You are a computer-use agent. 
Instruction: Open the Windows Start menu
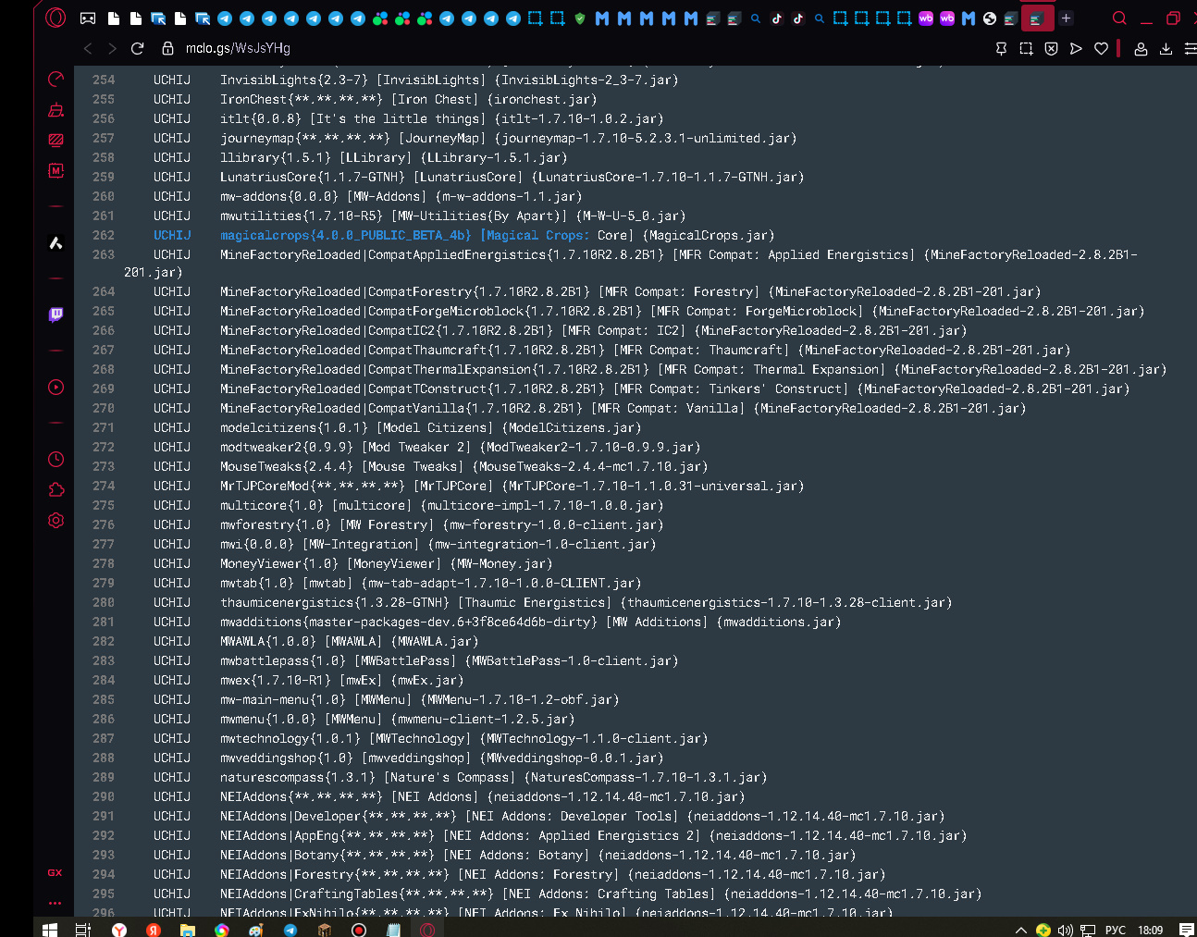click(49, 929)
